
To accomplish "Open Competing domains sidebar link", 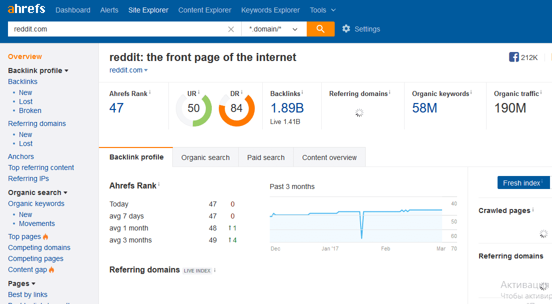I will pyautogui.click(x=39, y=247).
